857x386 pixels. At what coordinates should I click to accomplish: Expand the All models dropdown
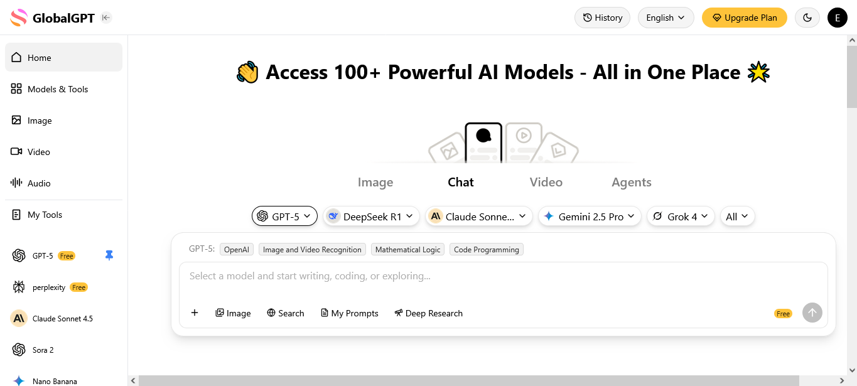[737, 217]
